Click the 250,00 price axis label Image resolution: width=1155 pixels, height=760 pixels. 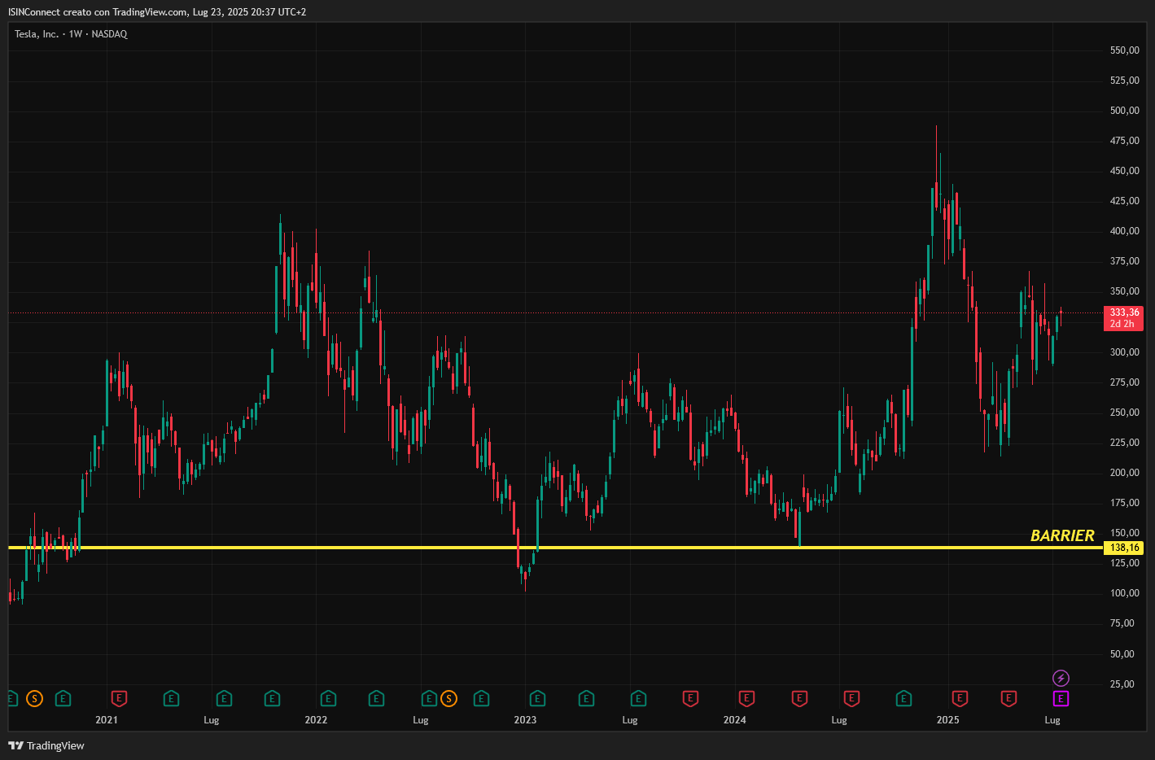1124,413
